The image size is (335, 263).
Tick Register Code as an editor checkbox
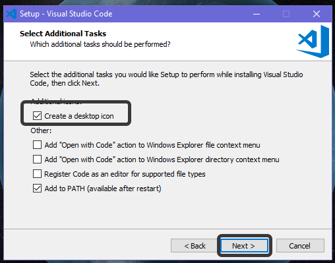pyautogui.click(x=37, y=174)
